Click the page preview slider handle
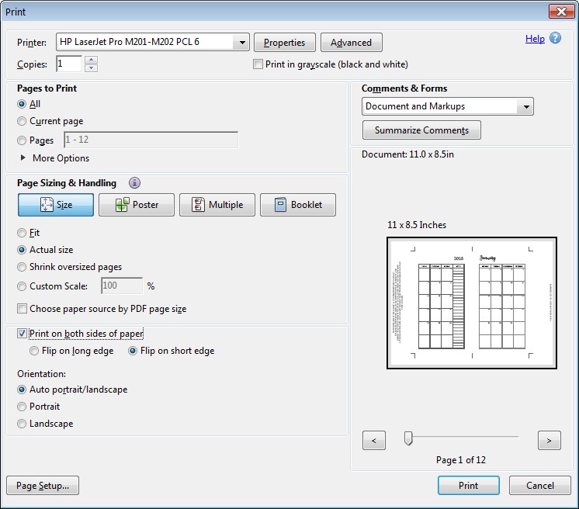The width and height of the screenshot is (579, 509). pos(408,439)
